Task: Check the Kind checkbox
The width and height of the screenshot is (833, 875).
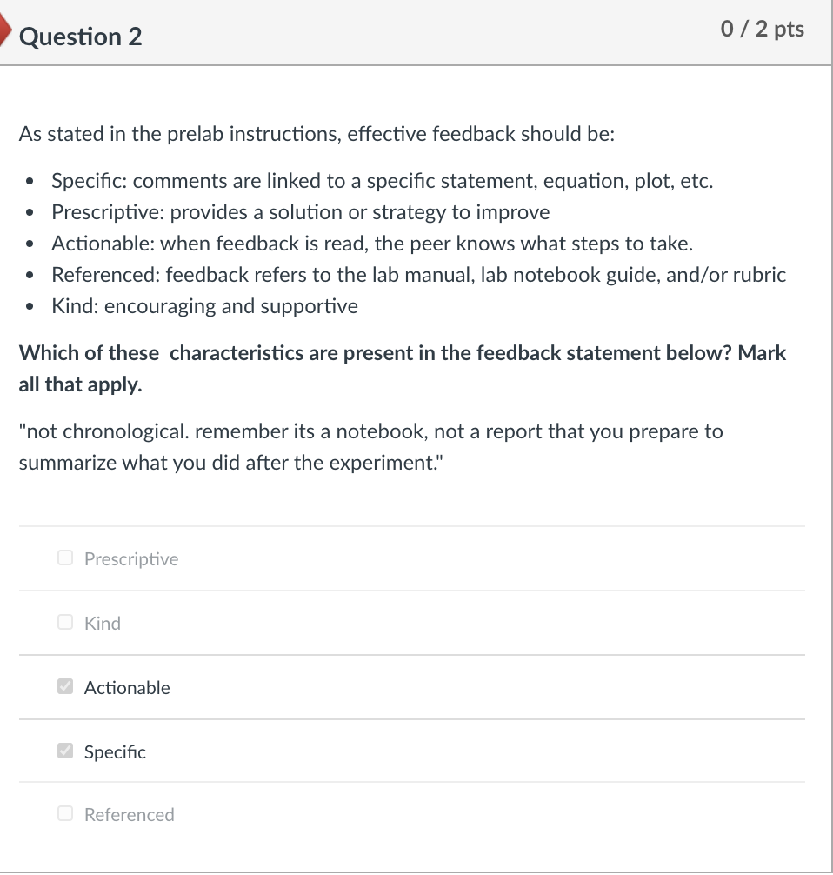Action: [x=64, y=621]
